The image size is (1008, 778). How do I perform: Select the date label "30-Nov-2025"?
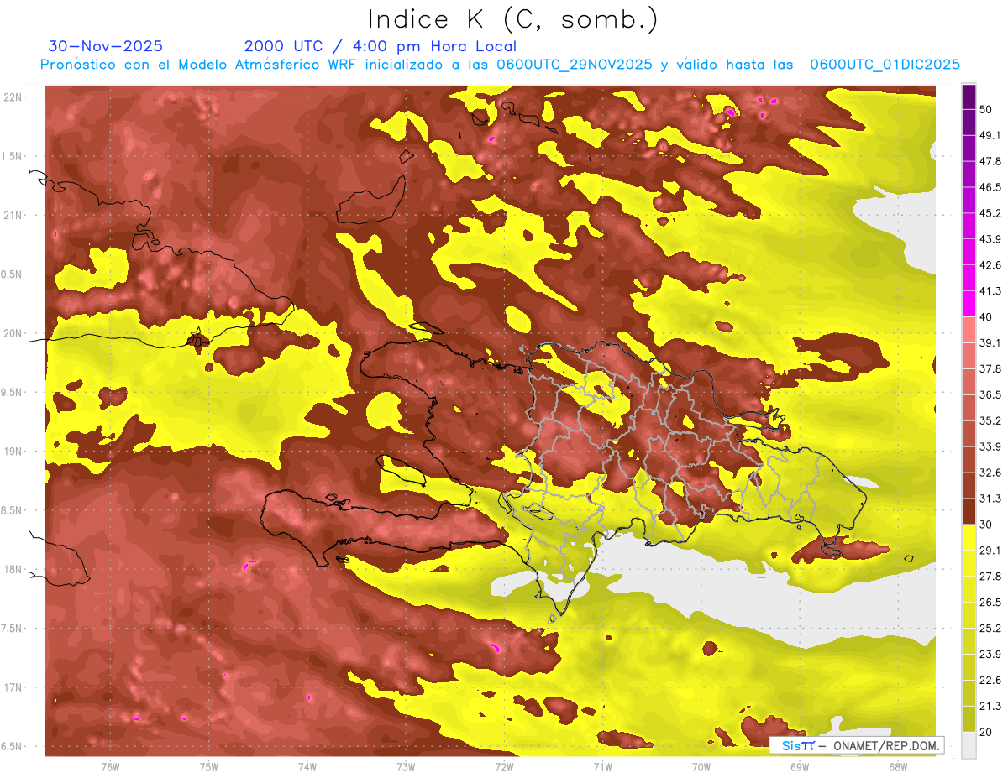[106, 46]
